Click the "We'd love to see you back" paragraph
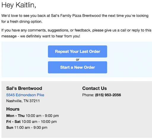Image resolution: width=152 pixels, height=139 pixels. click(x=75, y=18)
